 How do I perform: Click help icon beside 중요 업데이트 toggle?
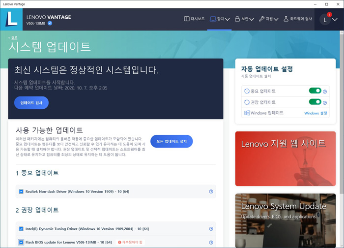point(325,92)
